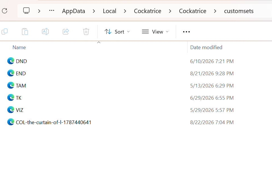The height and width of the screenshot is (169, 272).
Task: Select file name END
Action: tap(21, 73)
